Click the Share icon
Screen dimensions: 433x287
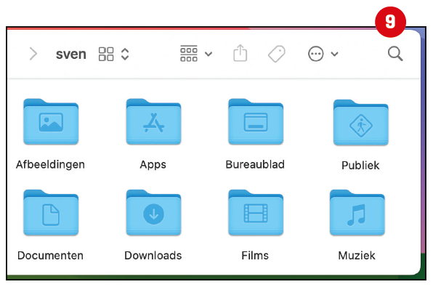click(240, 53)
